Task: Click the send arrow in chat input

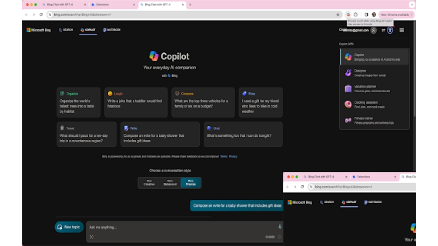Action: point(279,237)
